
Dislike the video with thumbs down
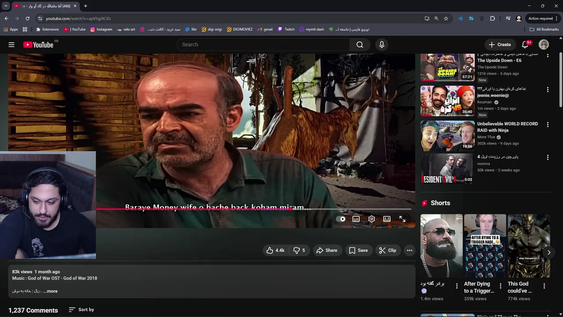tap(299, 250)
